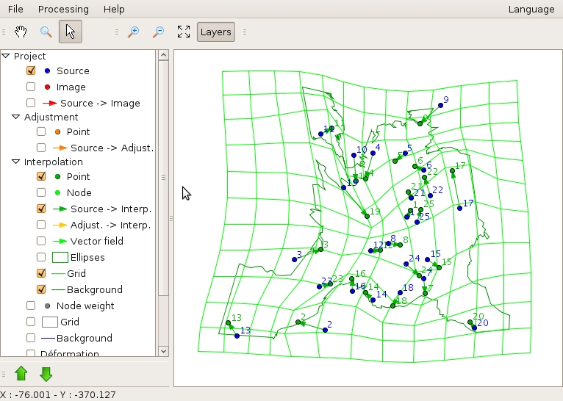Screen dimensions: 563x401
Task: Activate the arrow selection tool
Action: 71,32
